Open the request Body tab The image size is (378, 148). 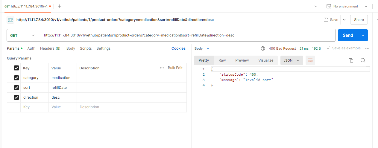coord(71,48)
